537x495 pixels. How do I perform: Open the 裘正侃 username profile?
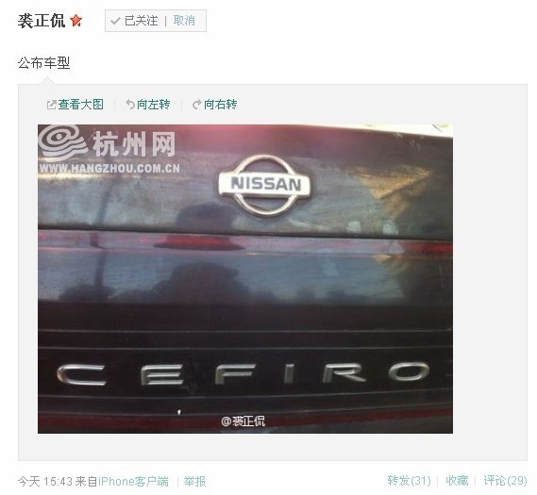coord(42,21)
